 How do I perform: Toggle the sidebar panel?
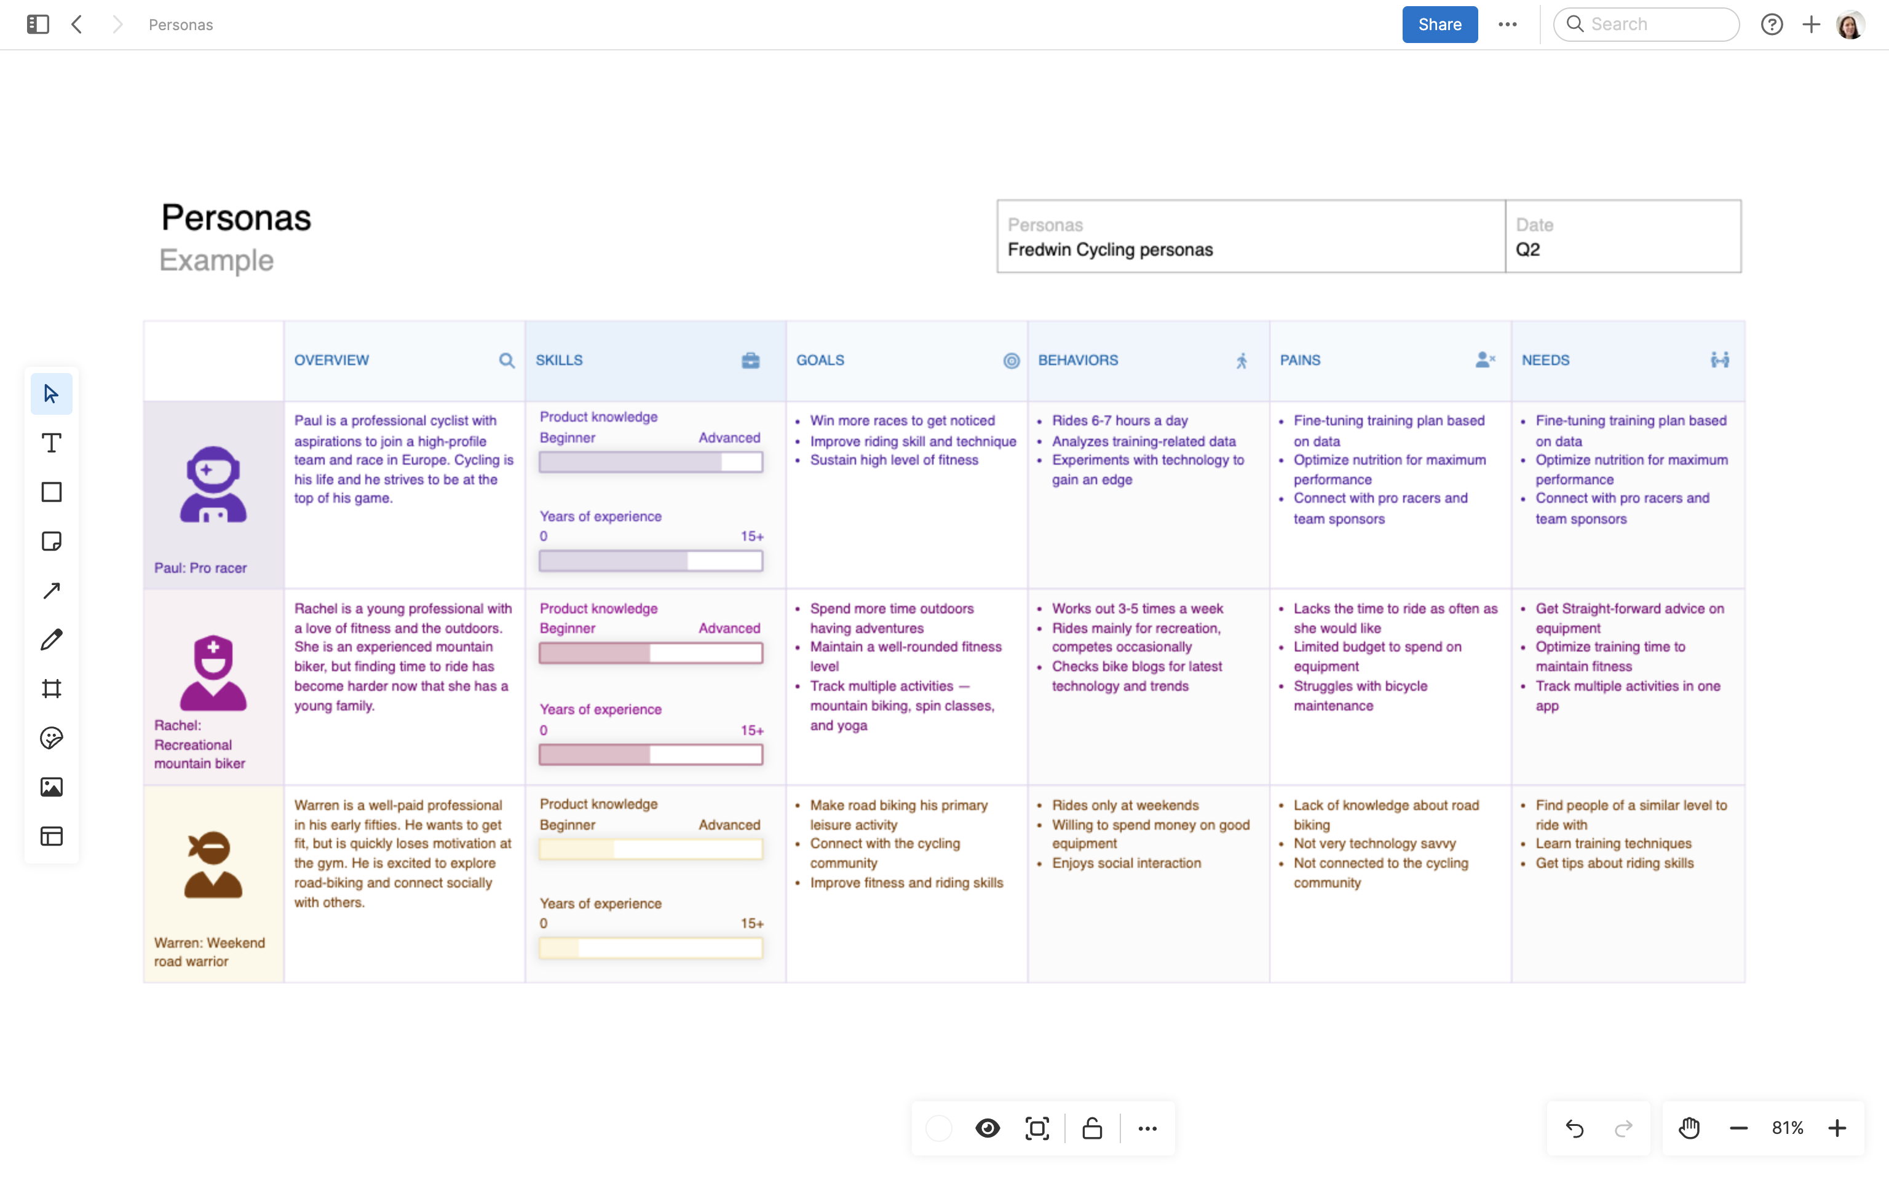click(38, 24)
